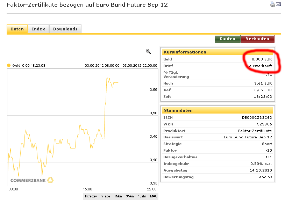
Task: Switch chart to 5Tage view
Action: tap(106, 196)
